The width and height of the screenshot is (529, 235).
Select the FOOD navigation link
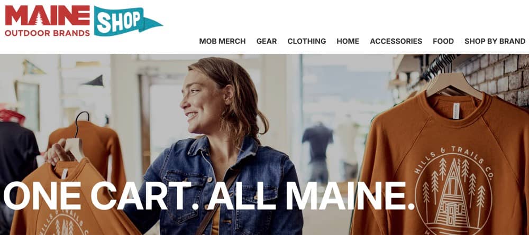(x=443, y=41)
